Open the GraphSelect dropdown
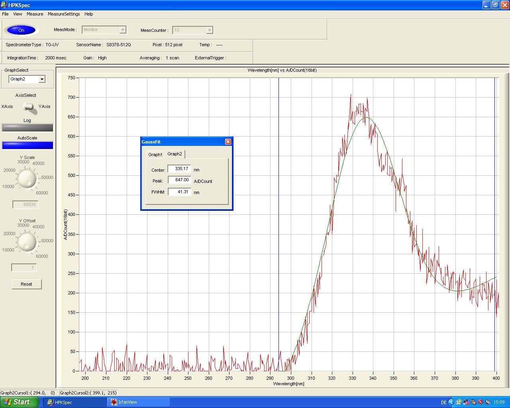Screen dimensions: 510x408 click(x=42, y=79)
